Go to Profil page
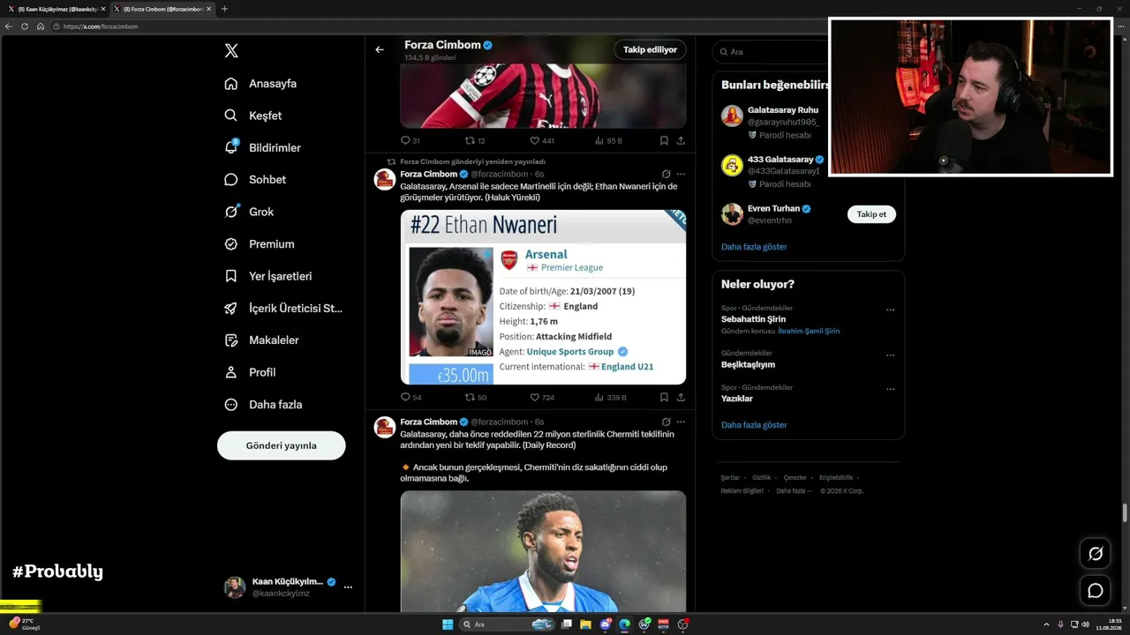Screen dimensions: 1130x635 click(x=250, y=372)
